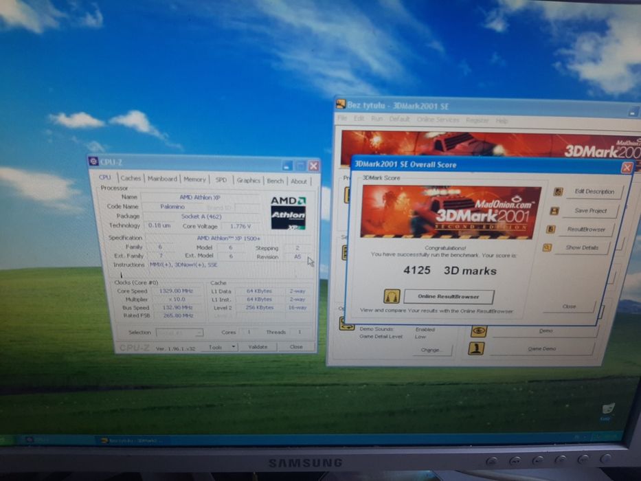The width and height of the screenshot is (641, 481).
Task: Open the Edit menu in 3DMark2001 SE
Action: tap(359, 118)
